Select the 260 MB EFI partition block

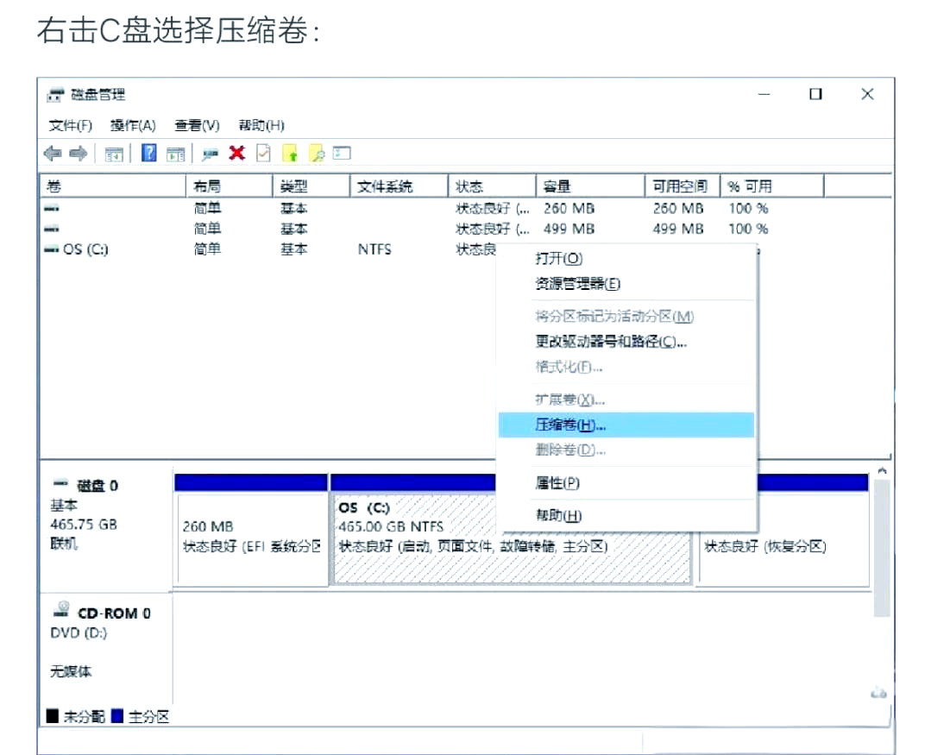point(251,537)
